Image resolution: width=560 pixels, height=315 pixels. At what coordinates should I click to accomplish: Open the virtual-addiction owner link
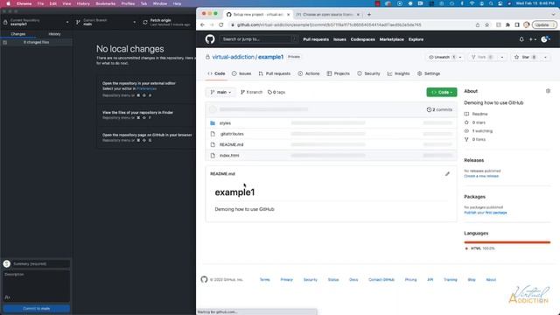pyautogui.click(x=234, y=57)
